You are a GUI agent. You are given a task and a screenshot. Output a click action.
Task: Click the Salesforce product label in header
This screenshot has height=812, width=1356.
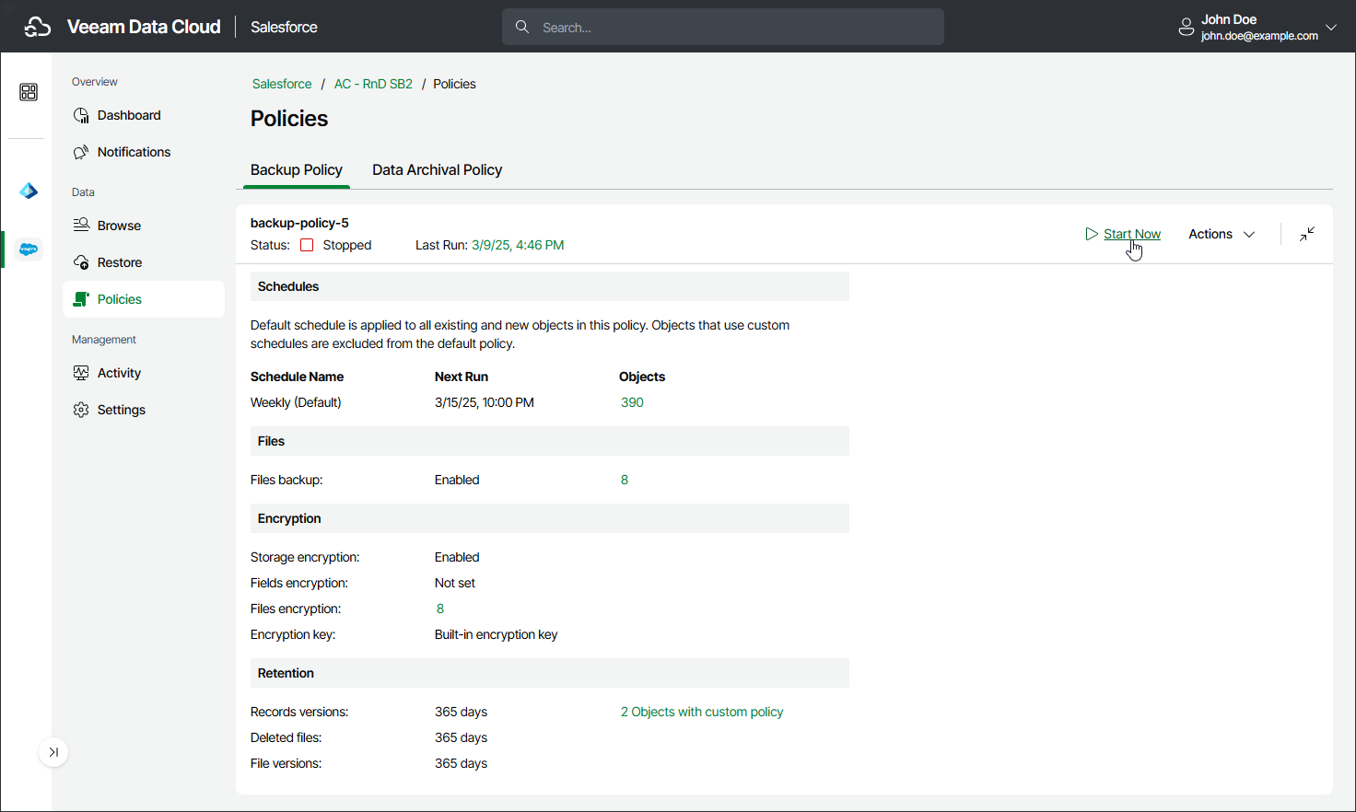coord(284,27)
